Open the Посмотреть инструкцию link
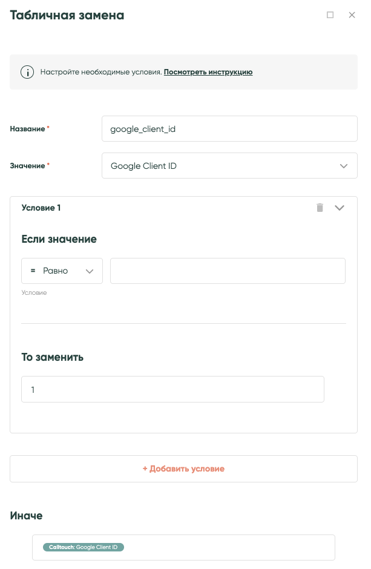 [208, 71]
